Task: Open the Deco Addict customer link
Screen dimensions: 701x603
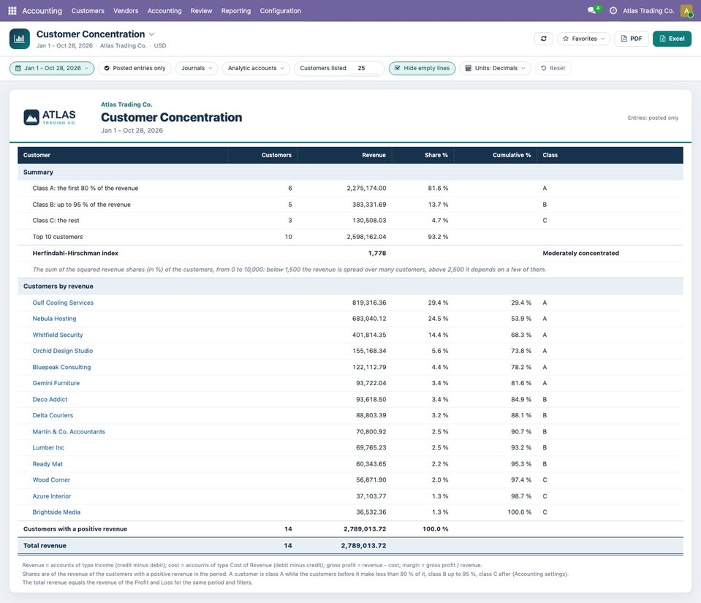Action: (50, 399)
